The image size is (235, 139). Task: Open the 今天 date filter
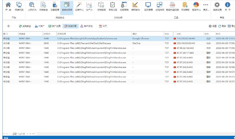pyautogui.click(x=103, y=26)
